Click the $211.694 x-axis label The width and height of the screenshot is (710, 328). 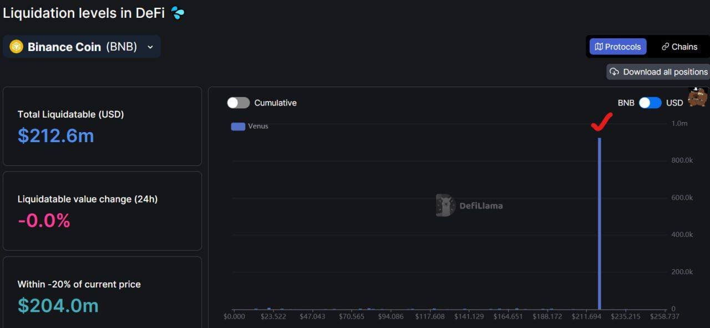point(587,316)
